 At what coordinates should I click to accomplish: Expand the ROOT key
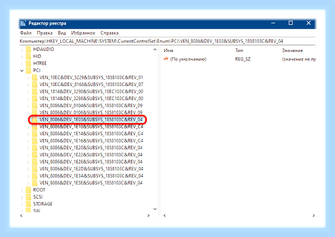pyautogui.click(x=22, y=190)
